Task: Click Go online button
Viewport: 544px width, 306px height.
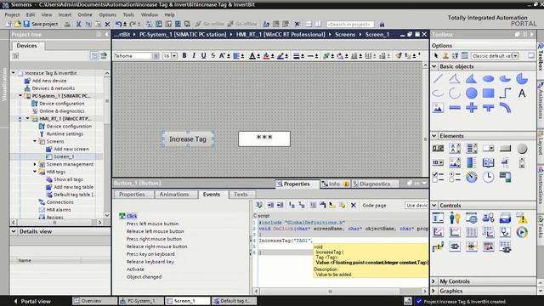Action: click(210, 24)
